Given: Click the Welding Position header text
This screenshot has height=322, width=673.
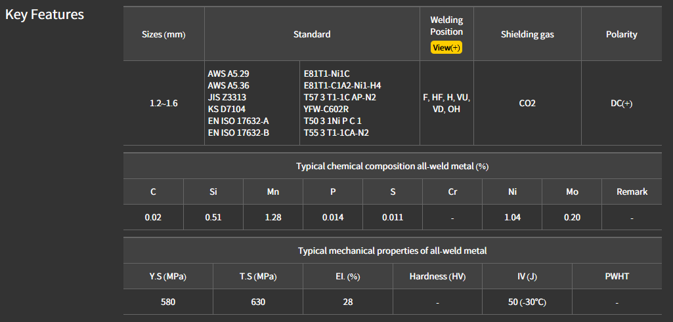Looking at the screenshot, I should click(446, 26).
